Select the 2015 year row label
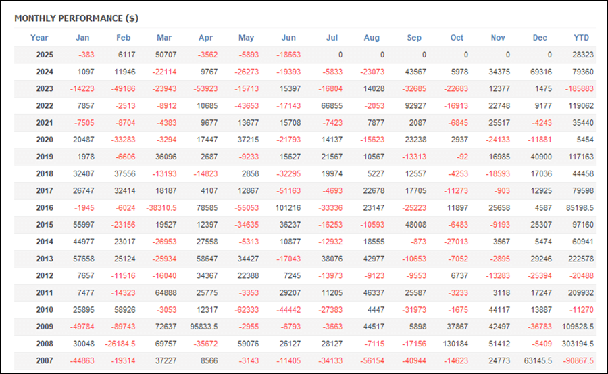This screenshot has width=608, height=374. (45, 225)
